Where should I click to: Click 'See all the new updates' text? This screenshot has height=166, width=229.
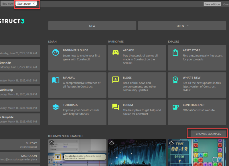point(202,87)
